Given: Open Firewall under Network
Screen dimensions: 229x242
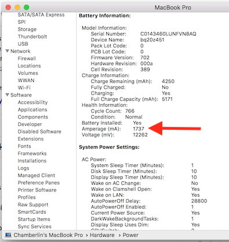Looking at the screenshot, I should pyautogui.click(x=27, y=59).
